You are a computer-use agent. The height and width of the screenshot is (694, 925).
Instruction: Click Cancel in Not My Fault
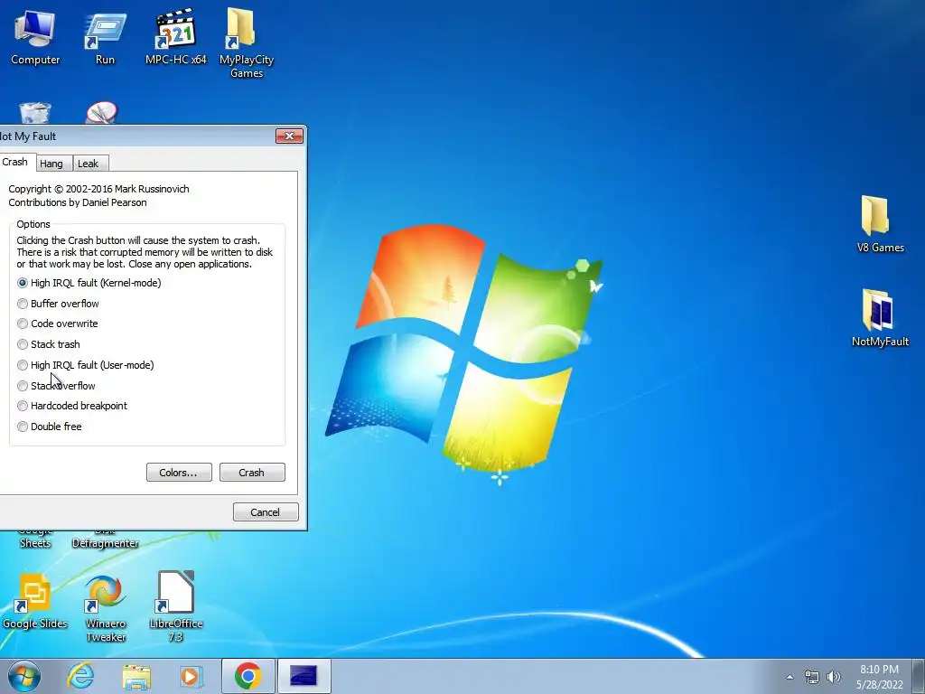point(266,511)
